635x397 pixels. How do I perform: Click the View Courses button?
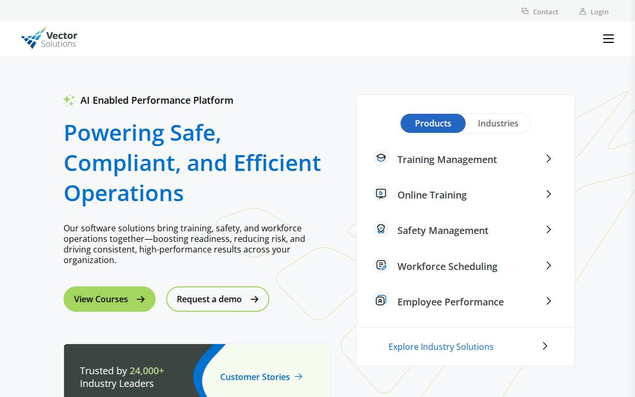(110, 299)
